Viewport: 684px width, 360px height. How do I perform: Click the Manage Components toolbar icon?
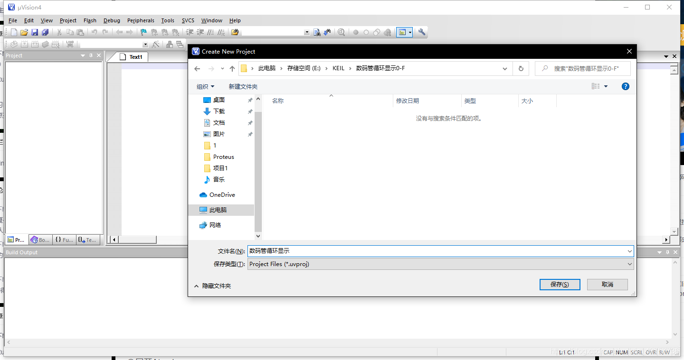tap(169, 44)
